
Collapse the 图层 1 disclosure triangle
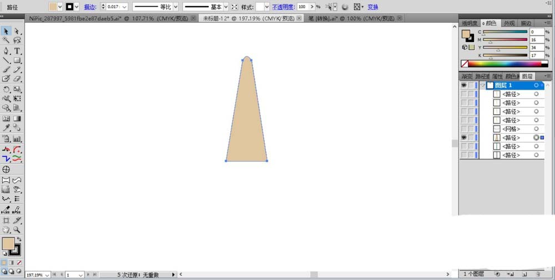[483, 85]
